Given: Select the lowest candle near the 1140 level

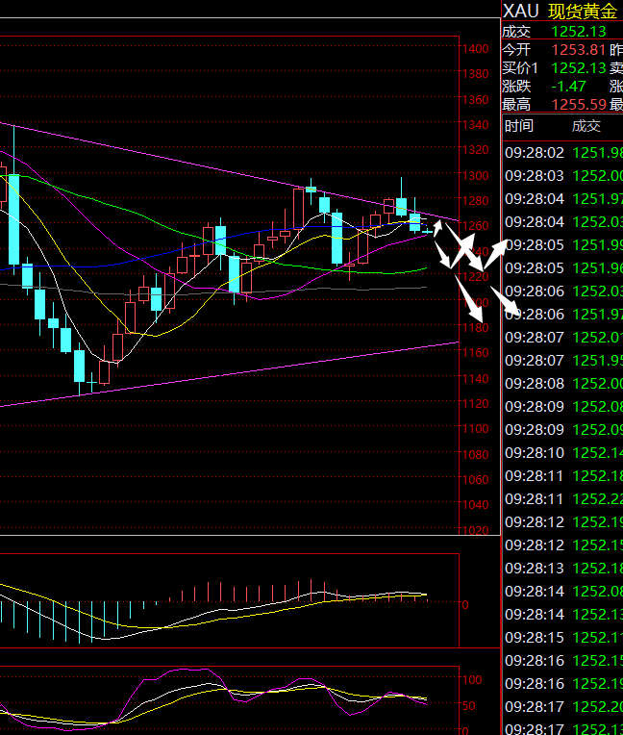Looking at the screenshot, I should (x=80, y=367).
